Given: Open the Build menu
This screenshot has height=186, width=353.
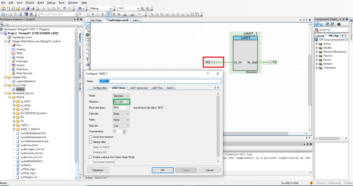Looking at the screenshot, I should click(x=40, y=3).
